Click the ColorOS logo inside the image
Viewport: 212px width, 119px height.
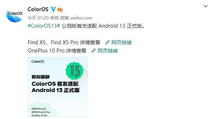coord(38,62)
